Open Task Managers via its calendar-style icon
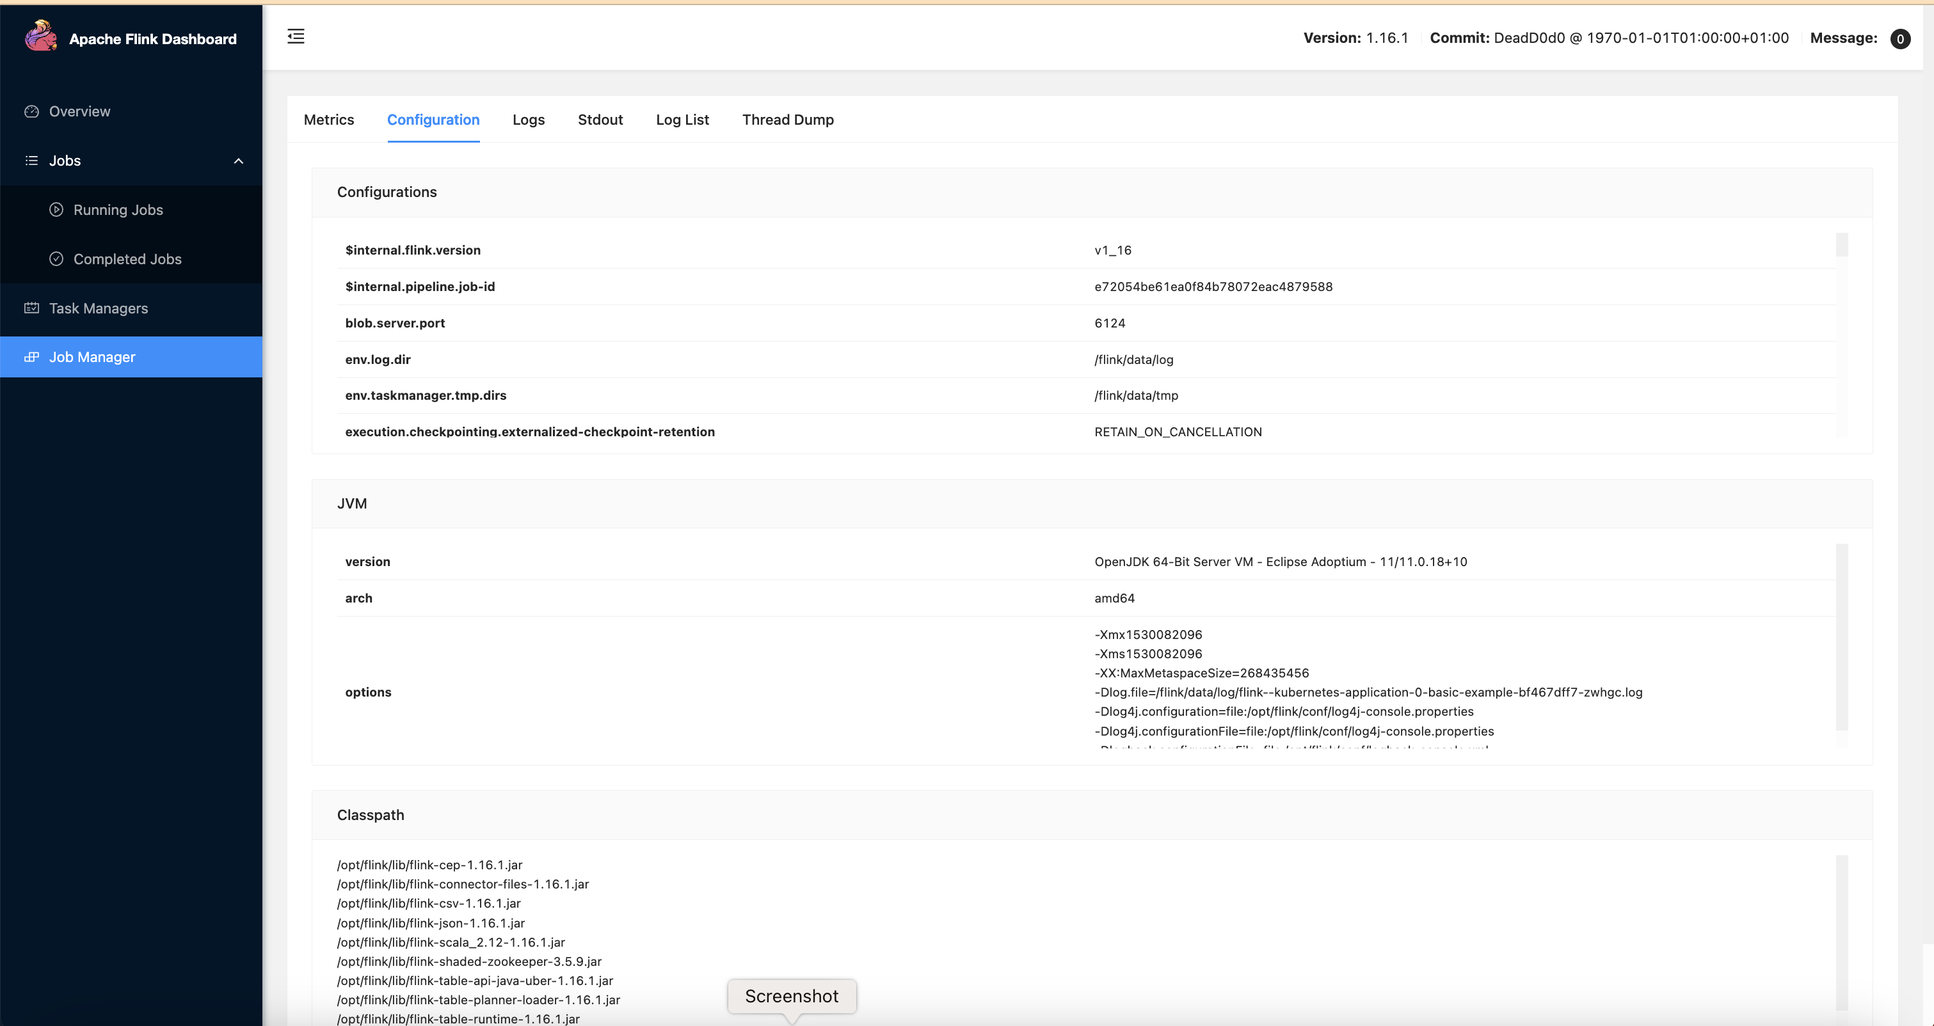The image size is (1934, 1026). 31,308
